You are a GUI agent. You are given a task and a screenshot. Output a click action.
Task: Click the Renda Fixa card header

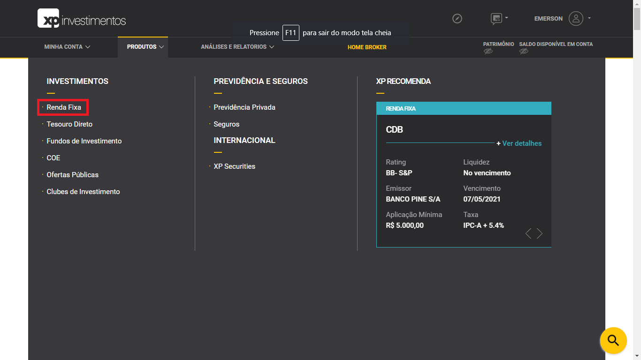point(464,108)
